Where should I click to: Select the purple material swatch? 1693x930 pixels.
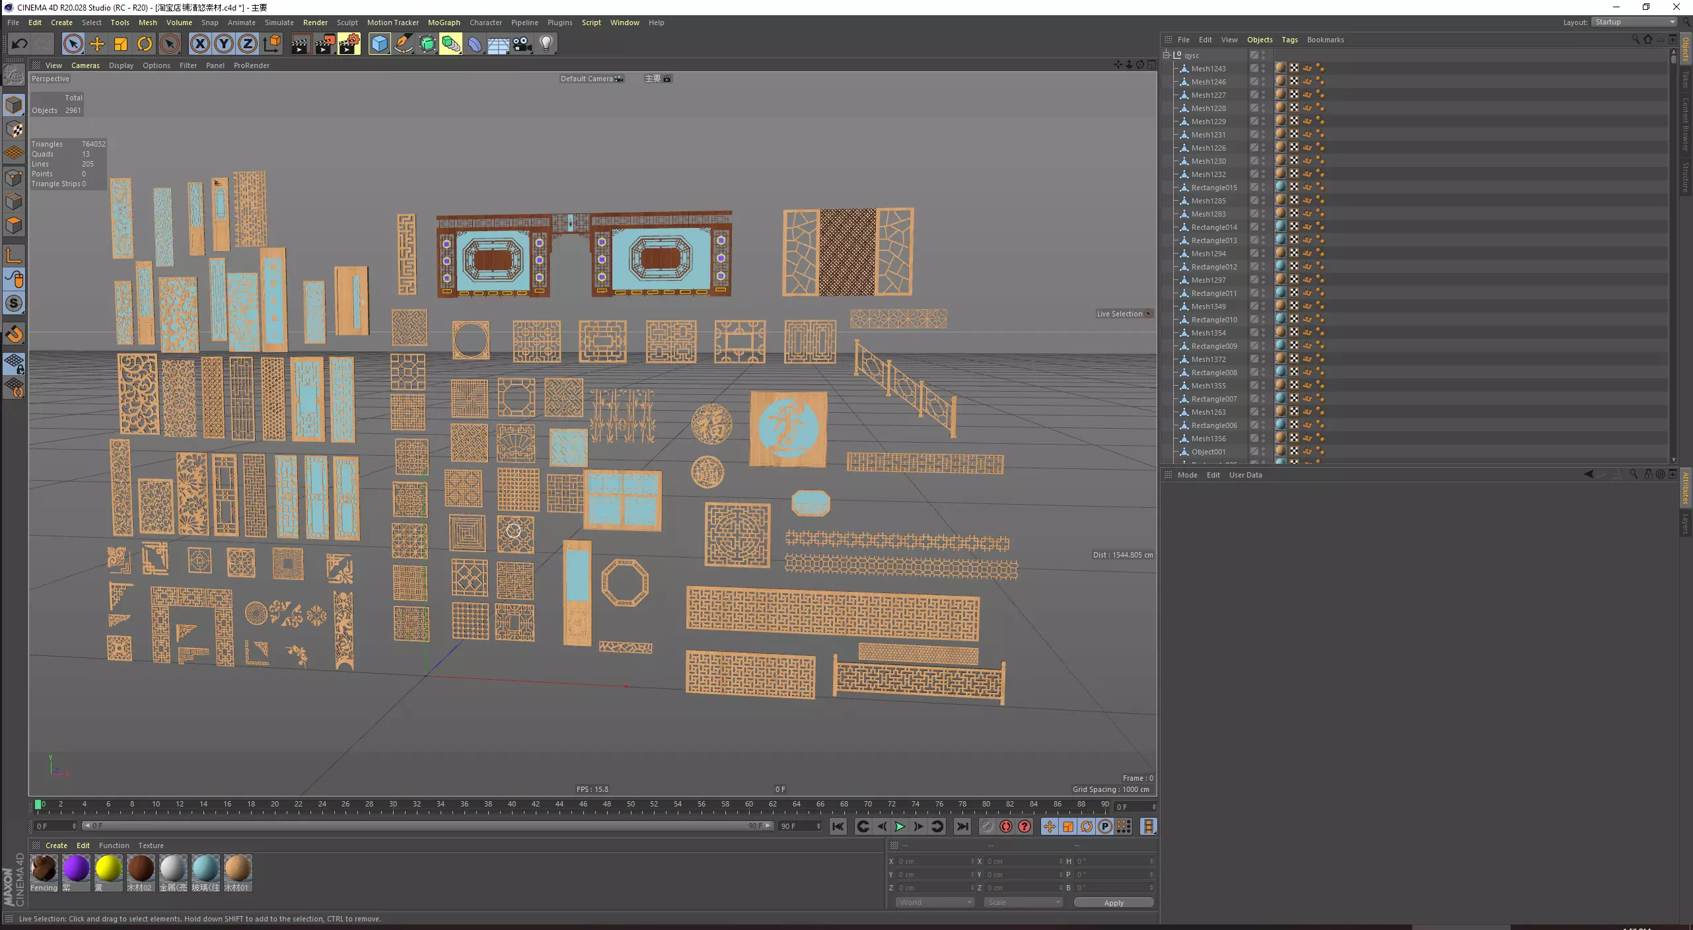pos(76,869)
